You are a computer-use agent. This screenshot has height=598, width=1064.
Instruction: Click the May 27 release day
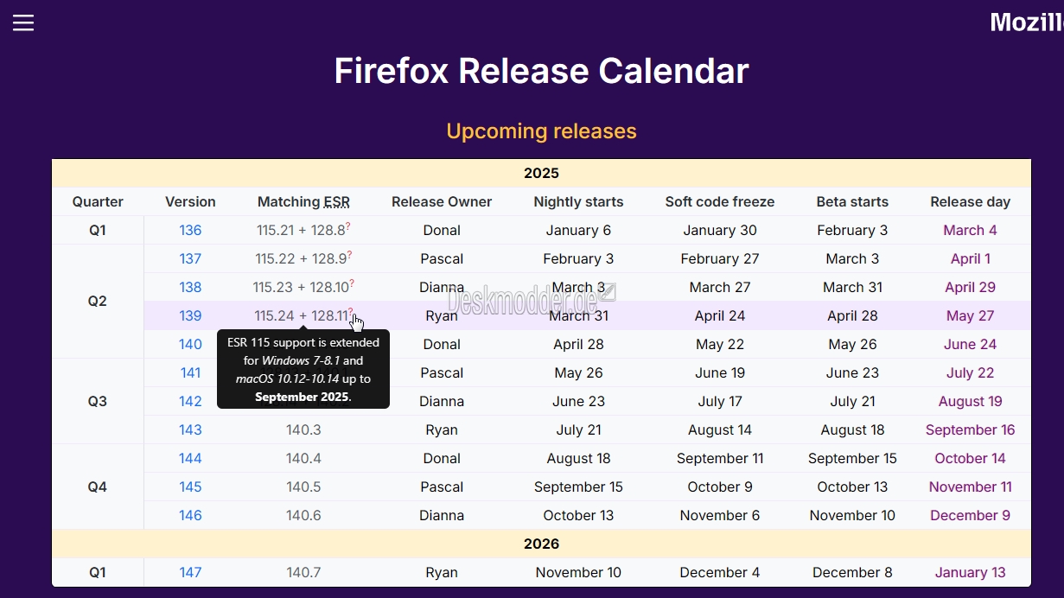970,315
